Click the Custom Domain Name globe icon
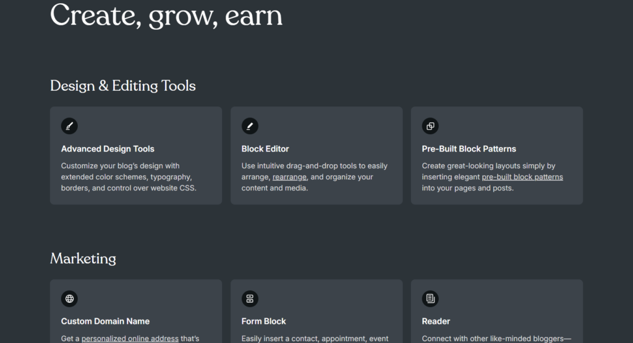633x343 pixels. (x=69, y=299)
